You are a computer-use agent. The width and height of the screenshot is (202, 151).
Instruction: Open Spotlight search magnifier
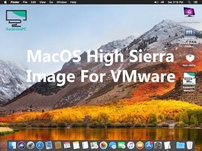(189, 2)
